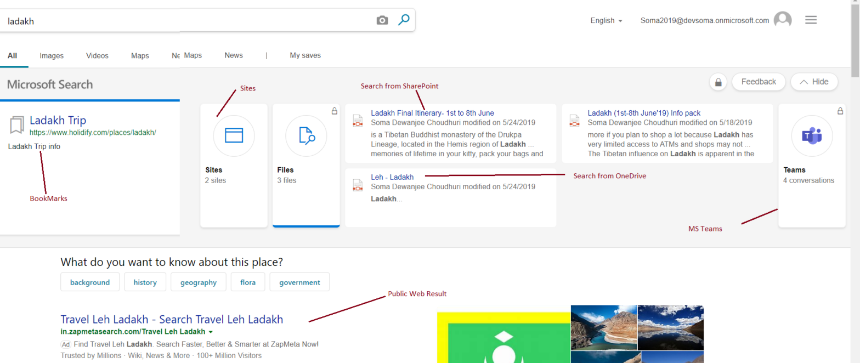Viewport: 860px width, 363px height.
Task: Open the Ladakh Trip bookmark link
Action: pyautogui.click(x=58, y=120)
